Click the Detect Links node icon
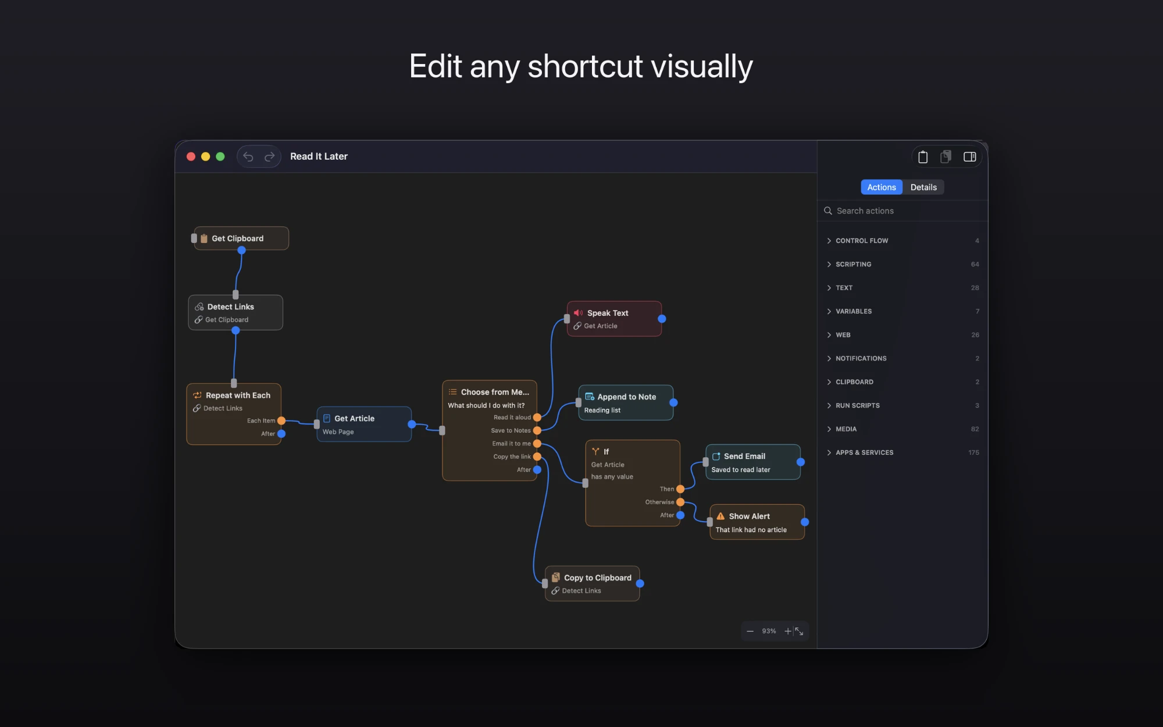1163x727 pixels. [199, 307]
